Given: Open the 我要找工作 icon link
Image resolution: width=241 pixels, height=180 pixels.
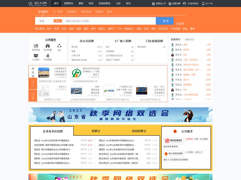Looking at the screenshot, I should tap(153, 4).
